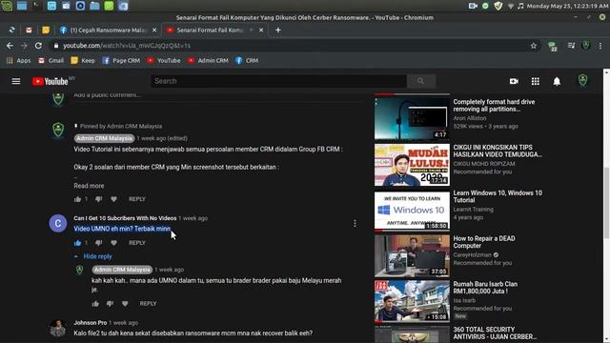Open a new tab with plus button
610x343 pixels.
pos(277,30)
